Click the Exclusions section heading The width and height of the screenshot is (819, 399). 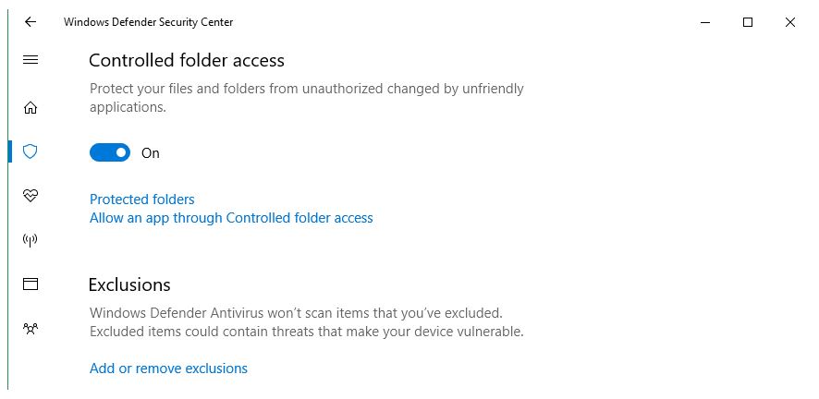click(129, 284)
